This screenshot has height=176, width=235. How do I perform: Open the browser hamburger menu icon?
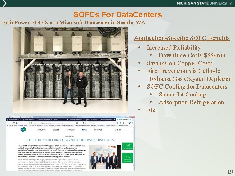133,123
